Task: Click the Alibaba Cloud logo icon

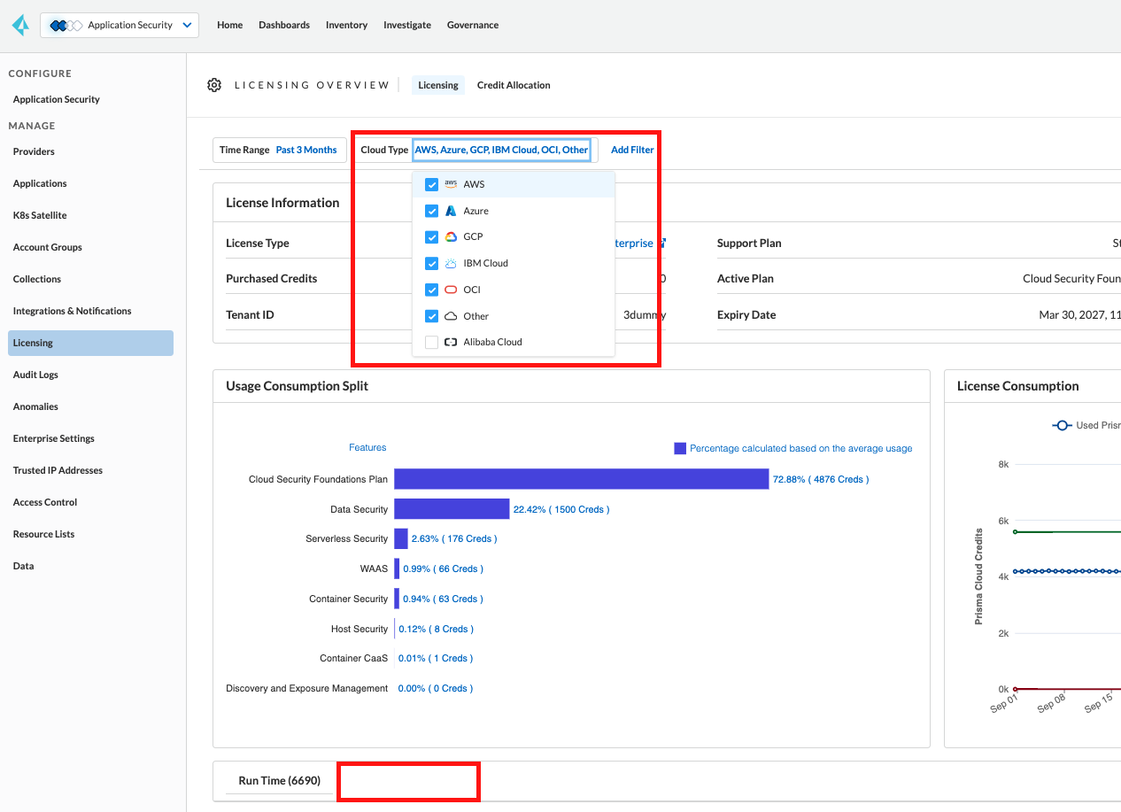Action: (451, 342)
